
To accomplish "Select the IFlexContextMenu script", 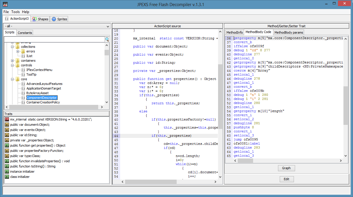I will coord(39,70).
